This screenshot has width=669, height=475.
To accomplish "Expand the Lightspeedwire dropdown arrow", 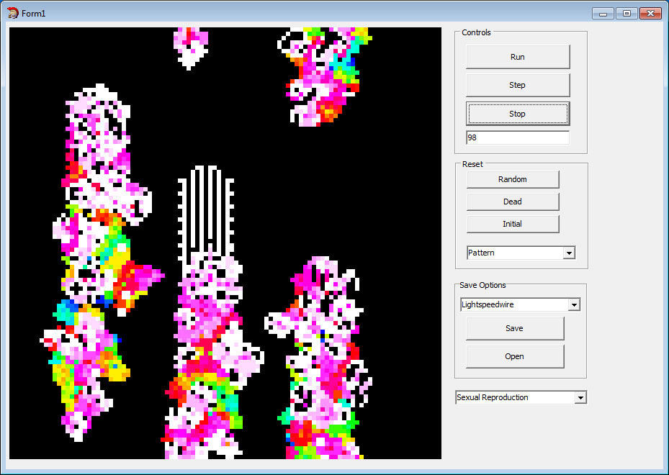I will click(x=574, y=305).
